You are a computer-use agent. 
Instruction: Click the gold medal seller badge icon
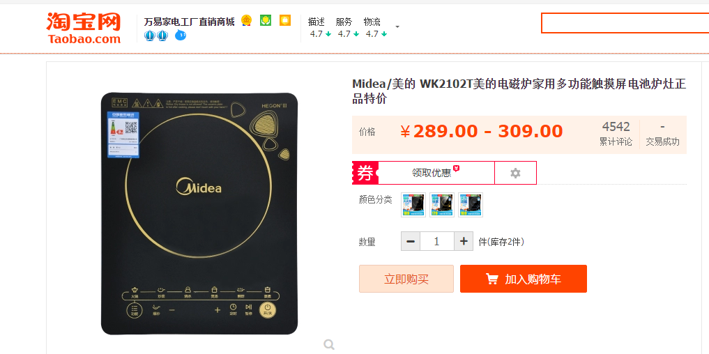tap(246, 20)
